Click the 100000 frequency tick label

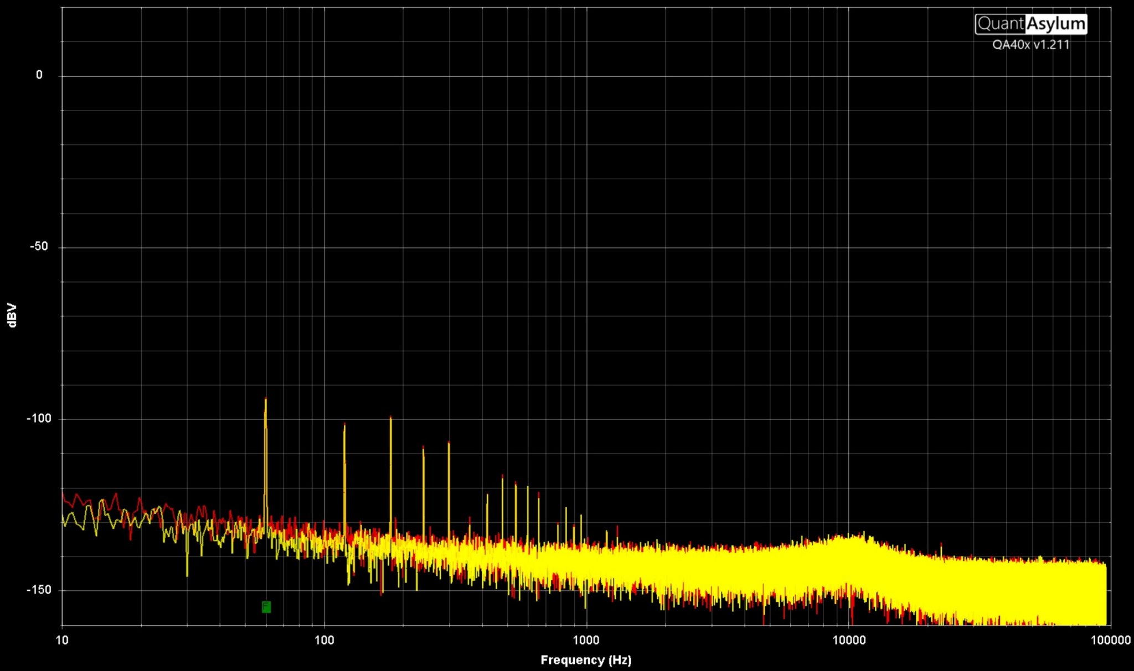1111,640
